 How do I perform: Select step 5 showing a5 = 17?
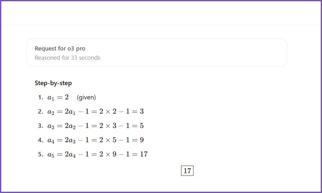point(98,154)
